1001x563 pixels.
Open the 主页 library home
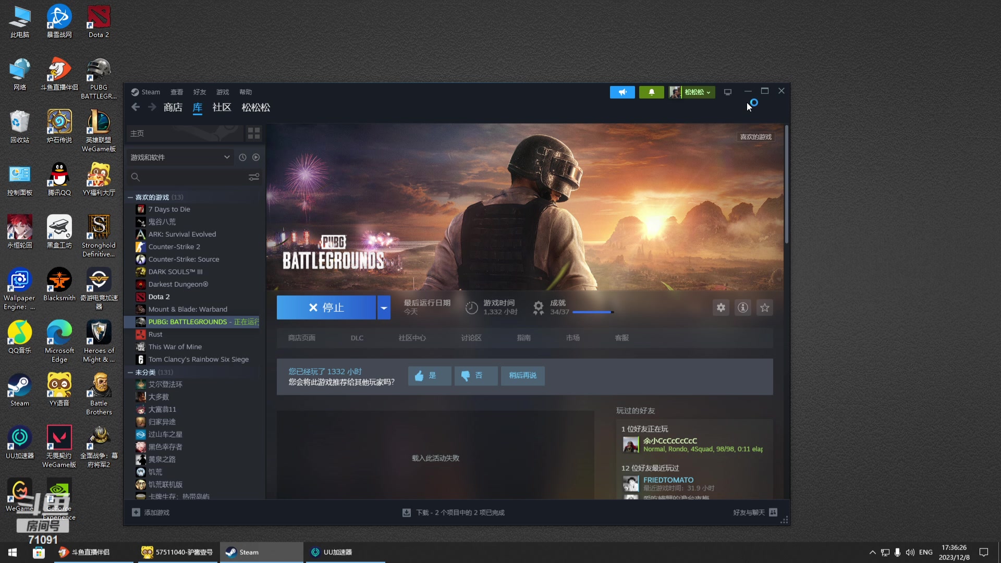tap(185, 133)
